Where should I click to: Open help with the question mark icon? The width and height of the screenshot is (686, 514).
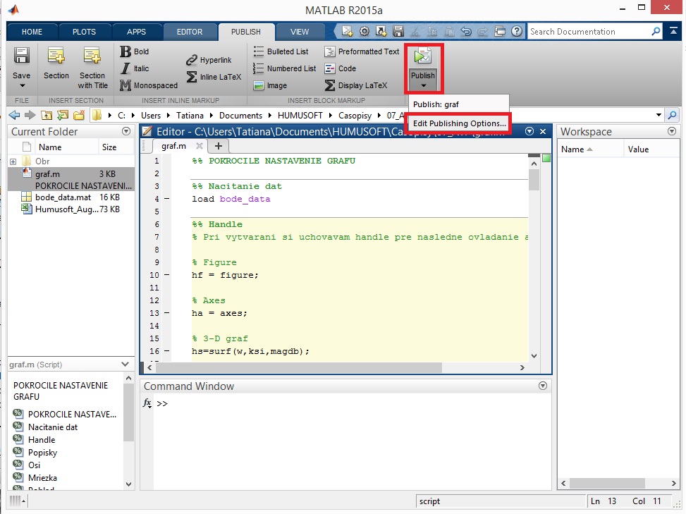coord(517,31)
